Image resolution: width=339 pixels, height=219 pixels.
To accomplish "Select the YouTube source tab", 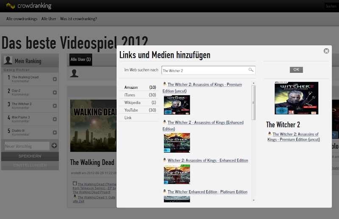I will [x=139, y=110].
